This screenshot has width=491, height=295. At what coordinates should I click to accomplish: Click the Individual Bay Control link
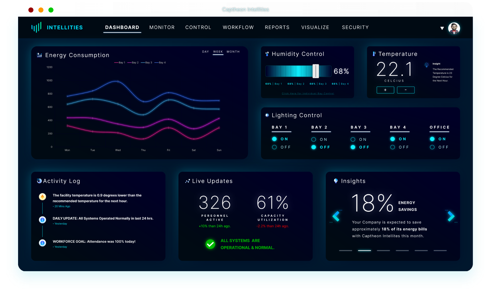pyautogui.click(x=308, y=94)
